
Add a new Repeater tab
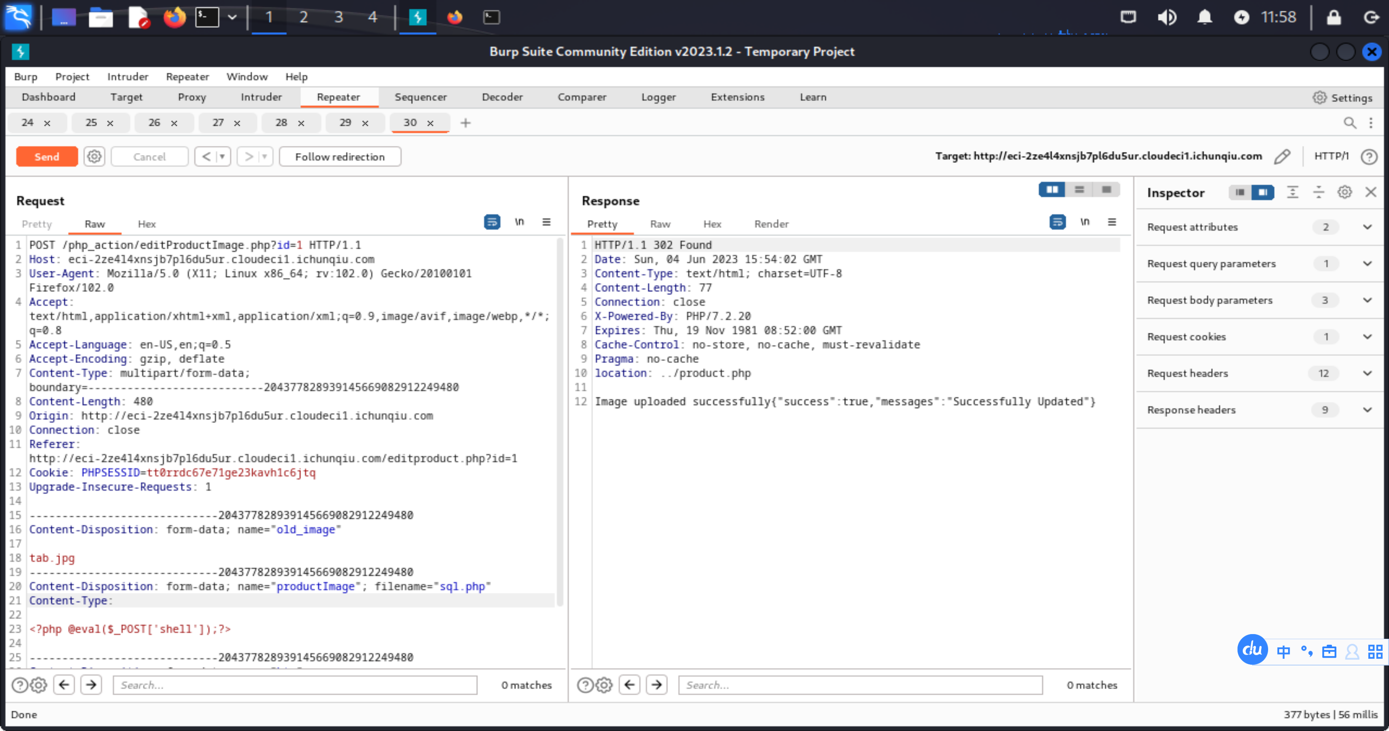tap(465, 123)
